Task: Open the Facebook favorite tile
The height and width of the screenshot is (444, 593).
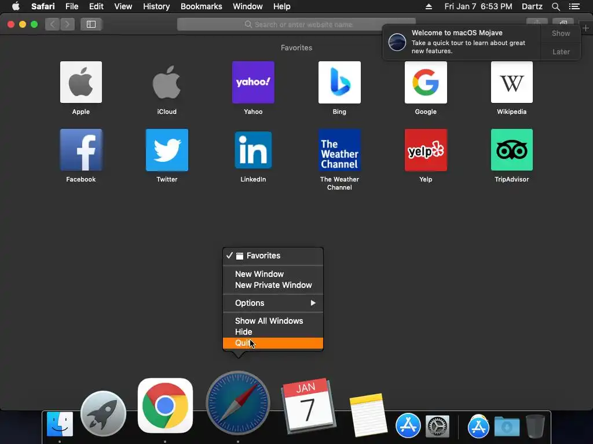Action: pyautogui.click(x=81, y=150)
